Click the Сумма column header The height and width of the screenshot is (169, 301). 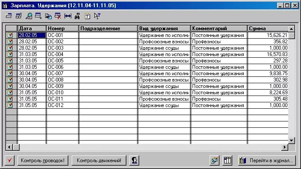tap(268, 28)
